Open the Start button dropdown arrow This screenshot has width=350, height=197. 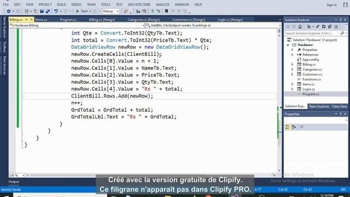click(90, 11)
